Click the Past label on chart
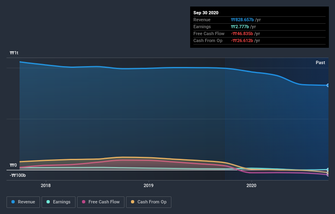 click(320, 62)
